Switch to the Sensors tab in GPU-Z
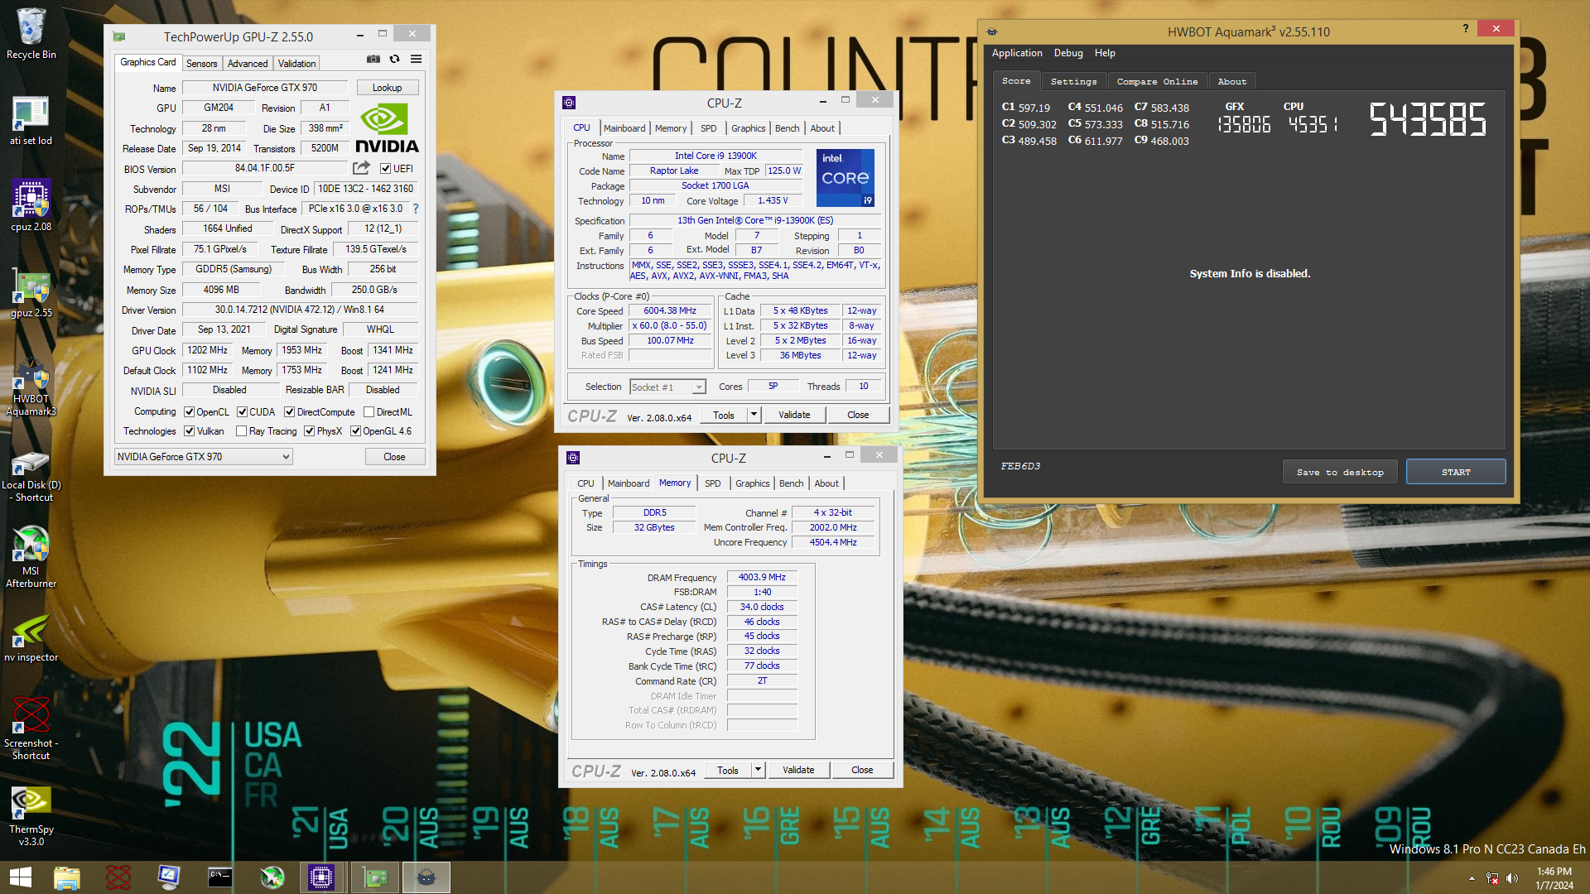 201,63
